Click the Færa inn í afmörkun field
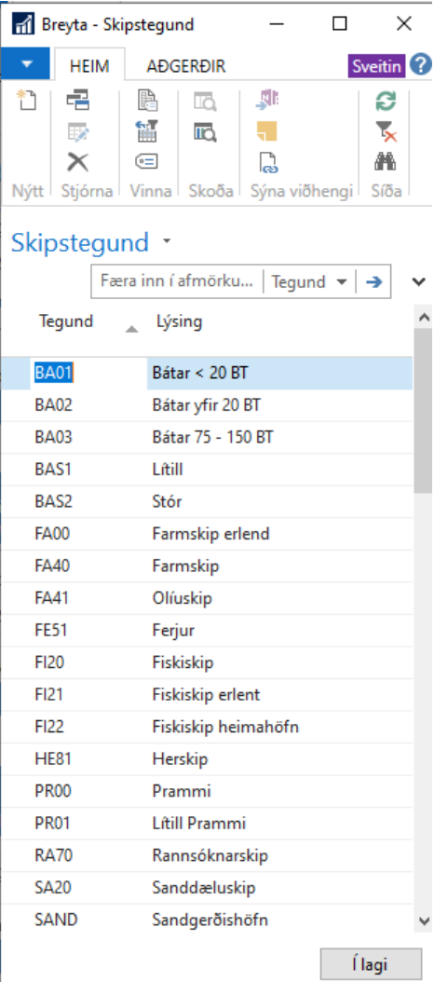 [177, 281]
